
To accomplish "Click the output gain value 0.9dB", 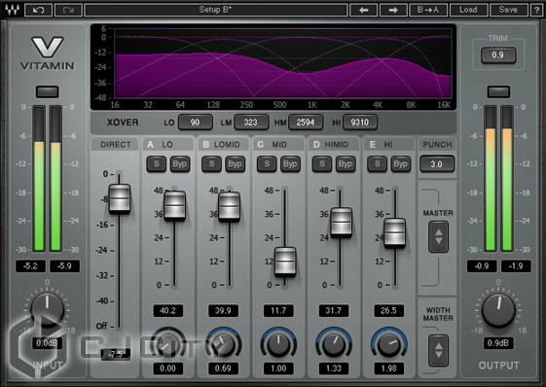I will coord(498,343).
